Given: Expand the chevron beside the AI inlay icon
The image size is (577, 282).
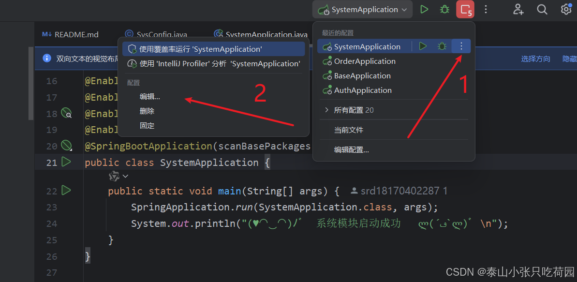Looking at the screenshot, I should click(x=125, y=177).
